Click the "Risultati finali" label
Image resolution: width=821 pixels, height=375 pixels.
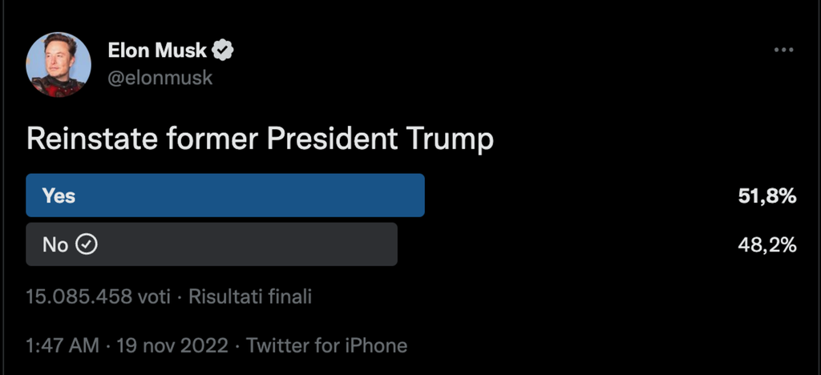[249, 297]
